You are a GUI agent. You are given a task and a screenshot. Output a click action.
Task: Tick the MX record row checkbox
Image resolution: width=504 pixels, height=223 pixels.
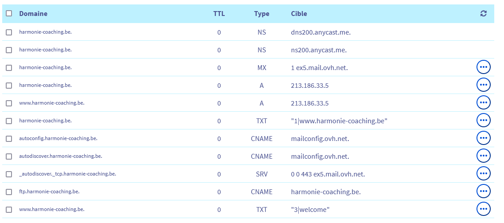pos(9,68)
